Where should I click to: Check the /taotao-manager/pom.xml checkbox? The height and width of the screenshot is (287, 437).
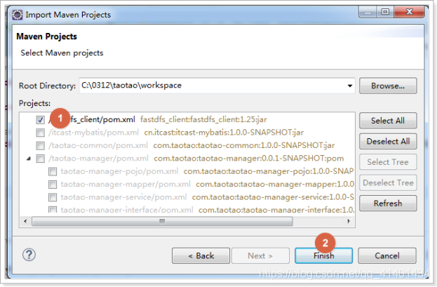tap(41, 159)
